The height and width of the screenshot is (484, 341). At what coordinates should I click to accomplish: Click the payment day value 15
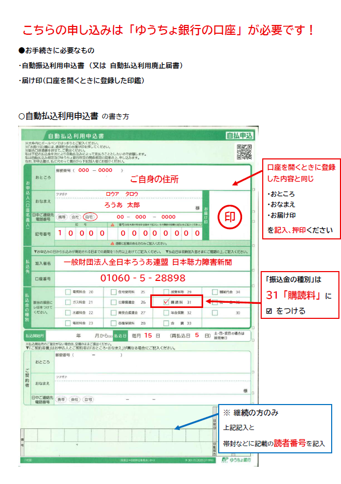point(148,335)
